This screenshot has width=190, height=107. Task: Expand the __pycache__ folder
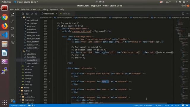pos(20,97)
